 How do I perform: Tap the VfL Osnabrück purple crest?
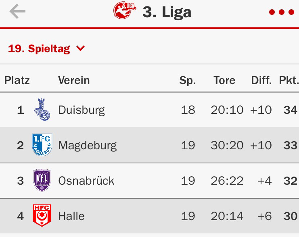[42, 180]
